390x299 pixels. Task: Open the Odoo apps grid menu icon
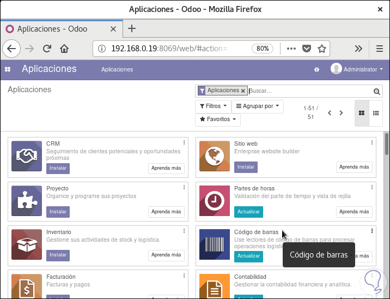click(8, 69)
